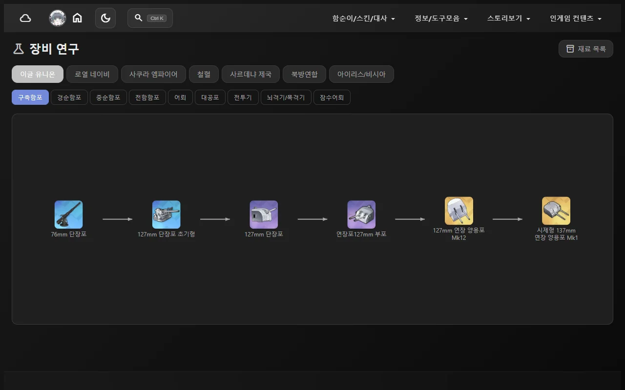Click the cloud logo icon

[25, 18]
